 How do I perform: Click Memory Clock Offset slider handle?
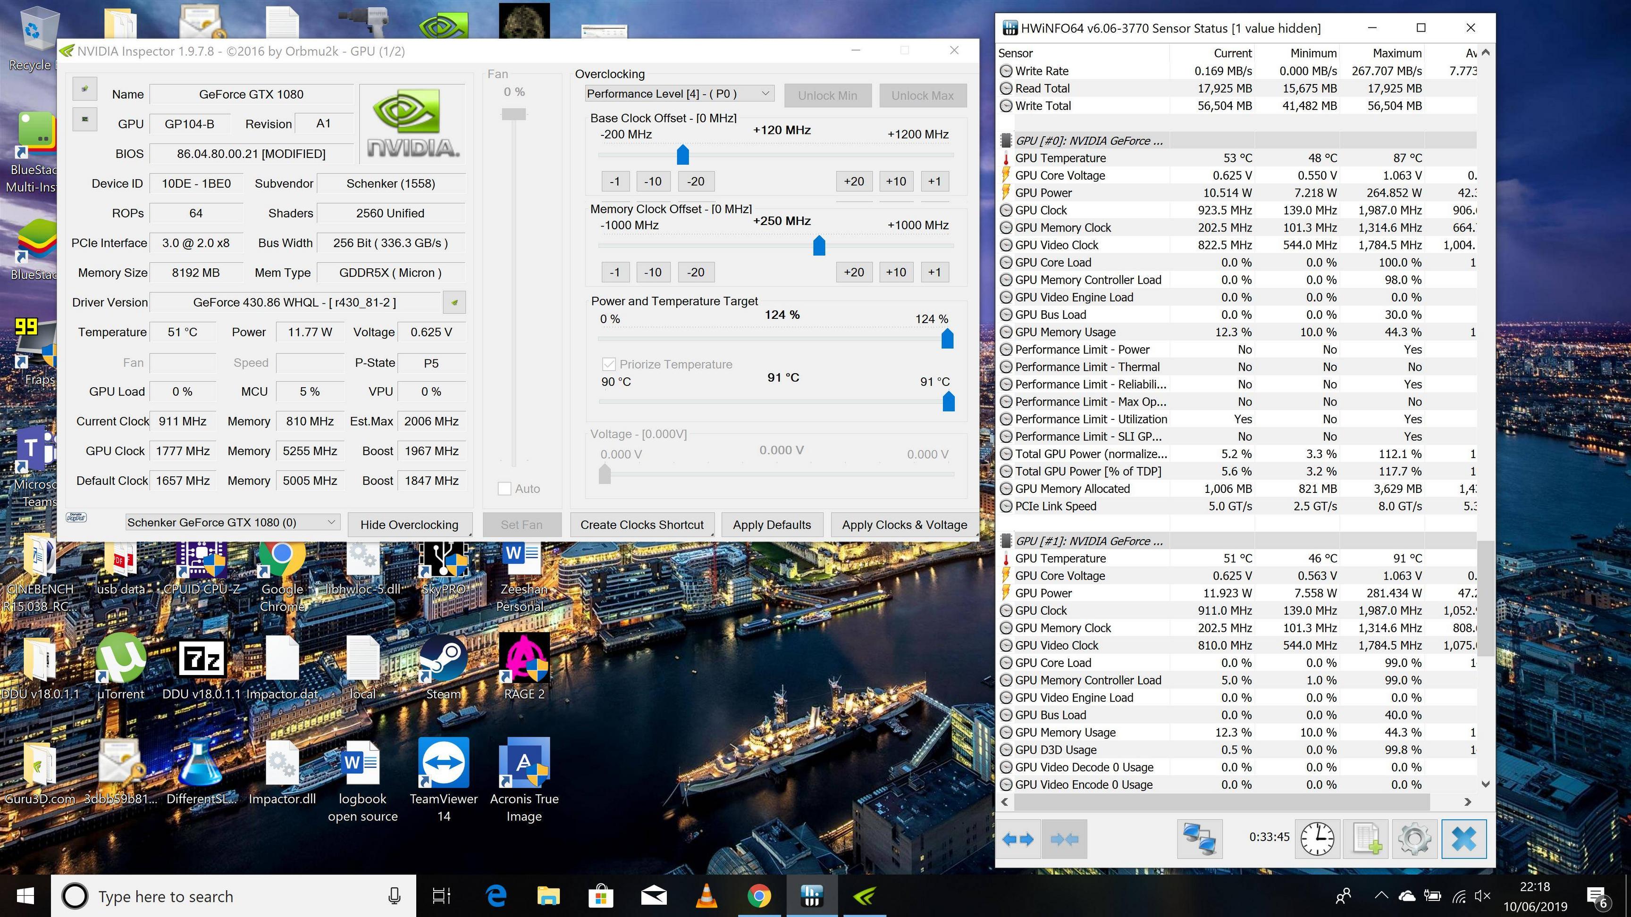(x=819, y=245)
